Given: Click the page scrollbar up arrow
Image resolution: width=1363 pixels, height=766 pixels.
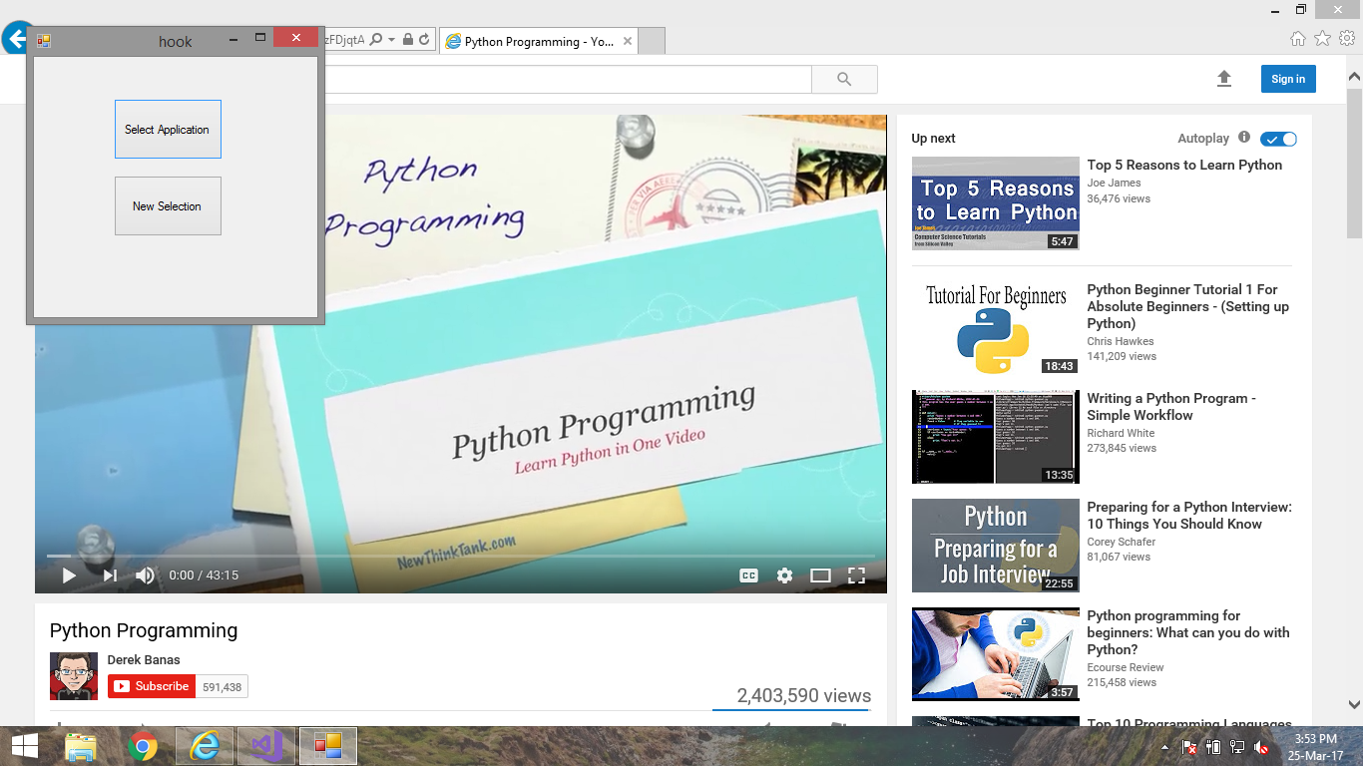Looking at the screenshot, I should 1354,76.
